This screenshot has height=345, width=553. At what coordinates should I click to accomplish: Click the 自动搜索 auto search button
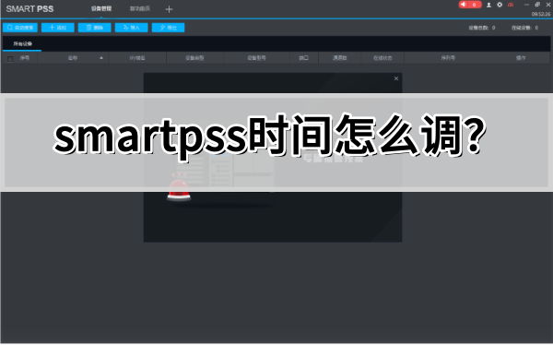click(20, 28)
